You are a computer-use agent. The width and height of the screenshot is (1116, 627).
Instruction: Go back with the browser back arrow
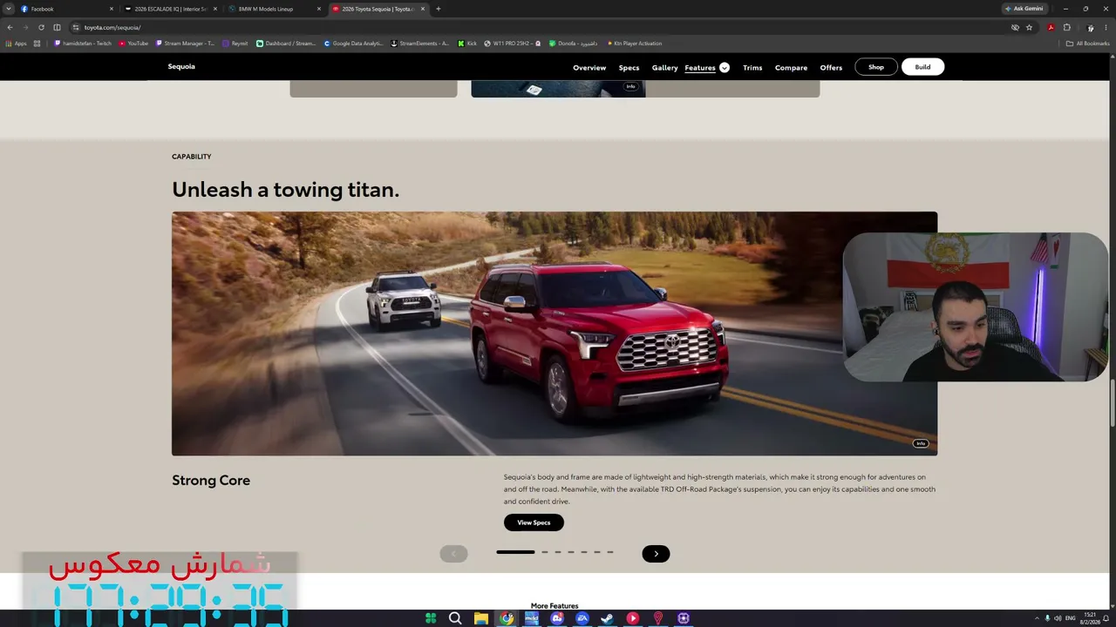point(10,27)
